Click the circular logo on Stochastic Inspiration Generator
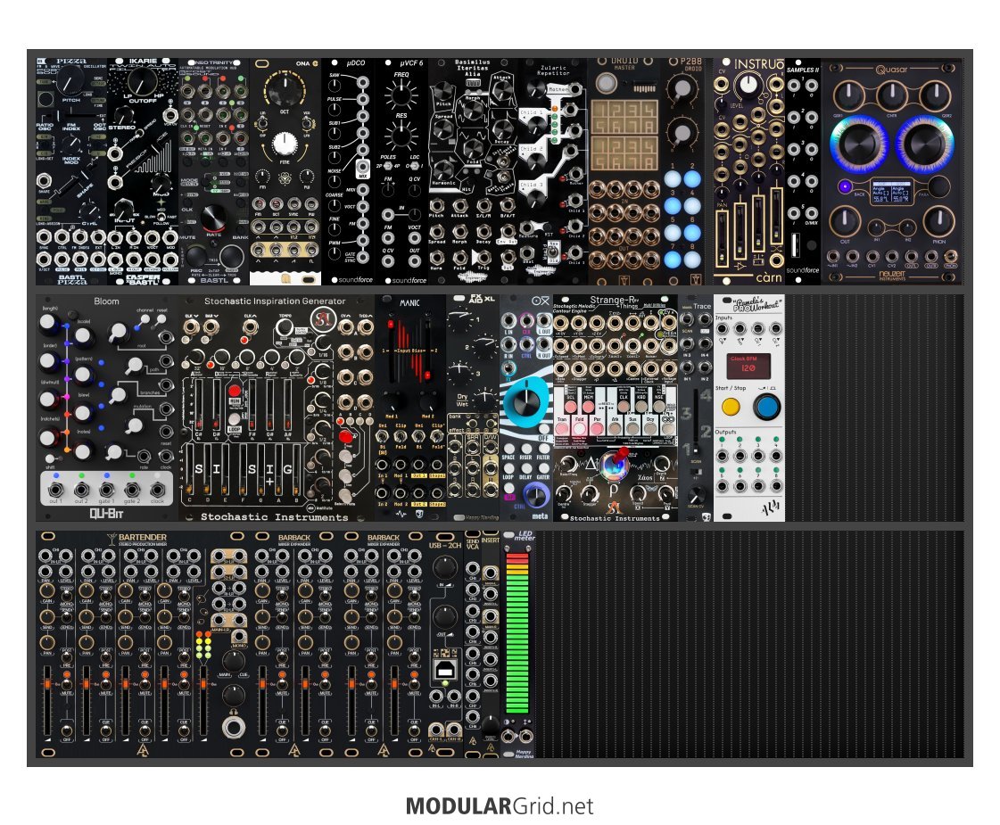 point(323,318)
